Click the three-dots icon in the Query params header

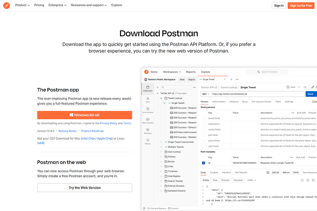click(293, 113)
